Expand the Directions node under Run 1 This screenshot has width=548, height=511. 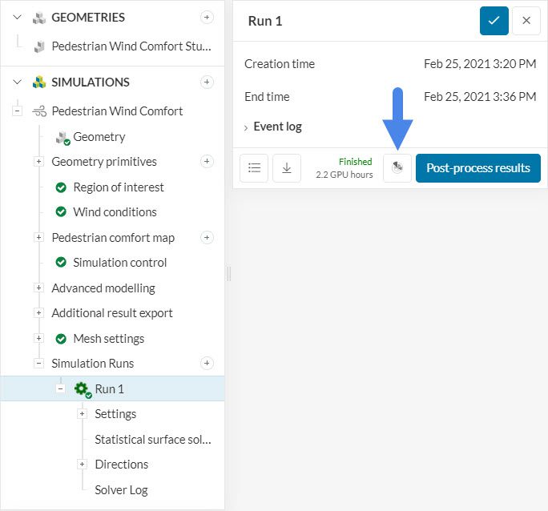pos(82,465)
